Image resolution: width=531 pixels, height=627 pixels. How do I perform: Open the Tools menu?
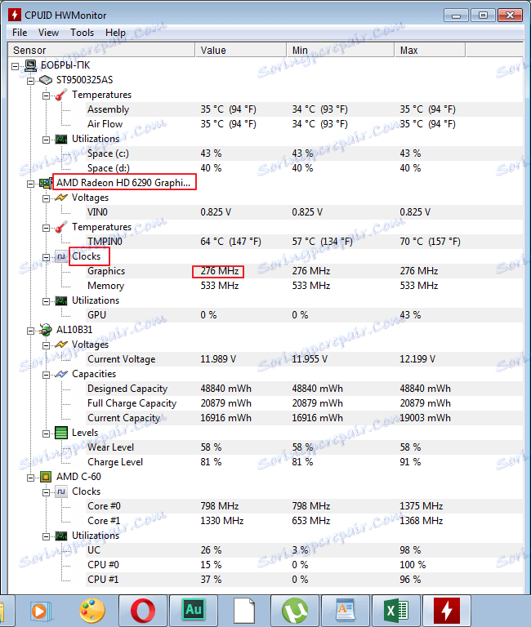[82, 33]
